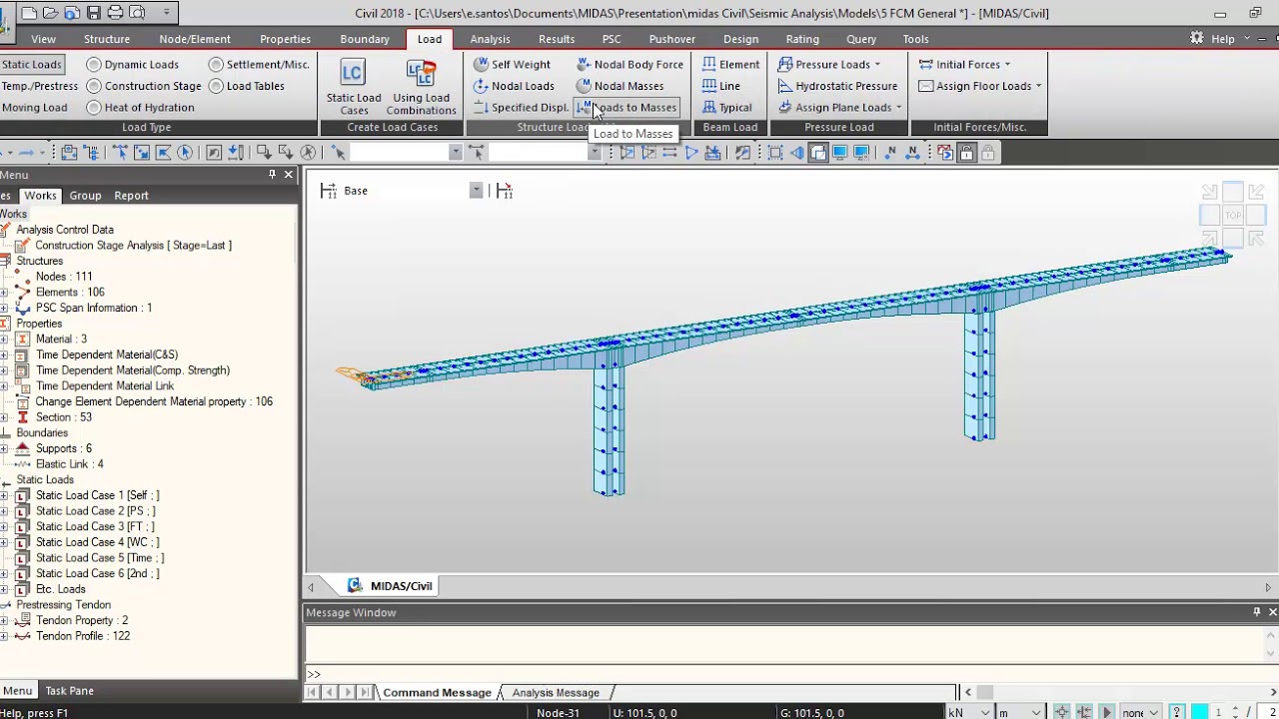
Task: Select Typical beam load
Action: pos(726,107)
